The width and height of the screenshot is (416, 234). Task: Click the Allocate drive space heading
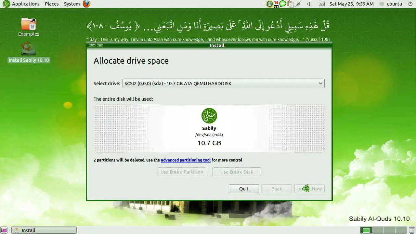(131, 61)
